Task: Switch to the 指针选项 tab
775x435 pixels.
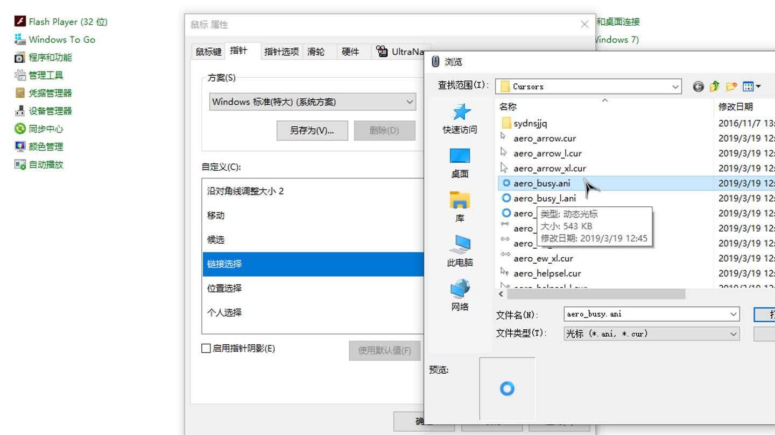Action: pos(281,51)
